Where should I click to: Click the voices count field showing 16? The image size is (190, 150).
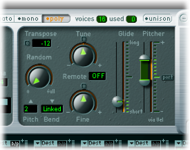(x=102, y=19)
